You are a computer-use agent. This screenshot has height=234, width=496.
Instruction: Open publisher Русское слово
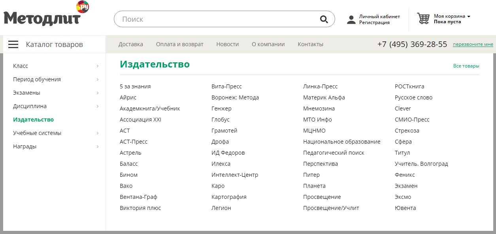pos(414,97)
